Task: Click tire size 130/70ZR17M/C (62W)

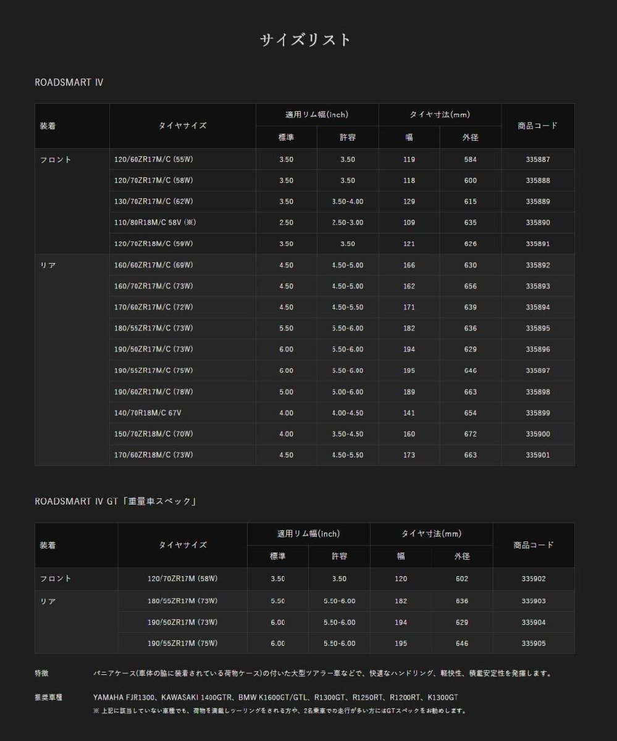Action: coord(154,201)
